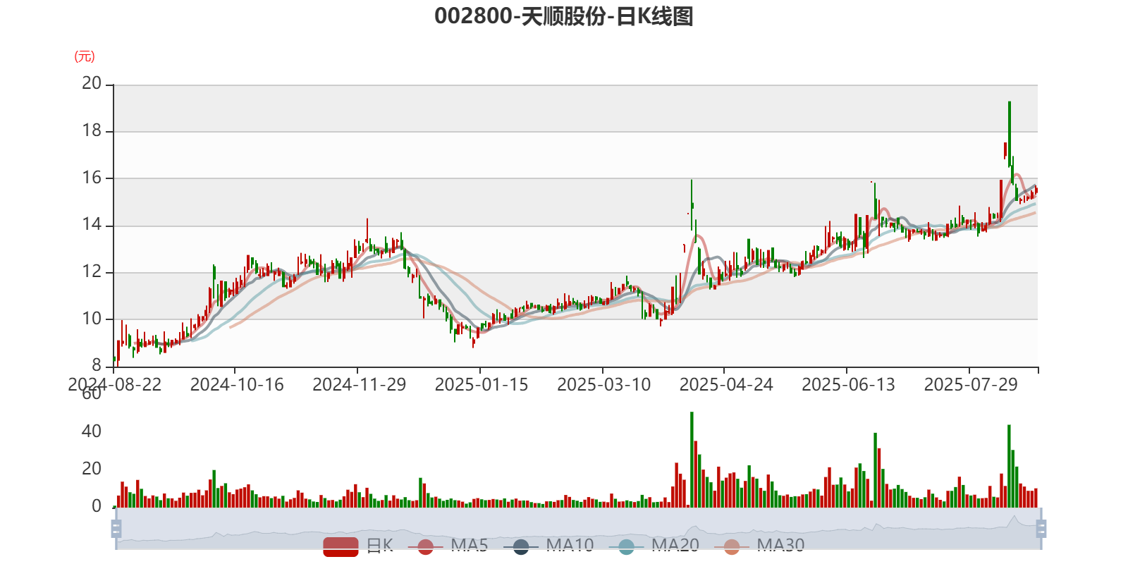Viewport: 1128px width, 564px height.
Task: Click the 2025-07-29 date axis label
Action: [971, 385]
